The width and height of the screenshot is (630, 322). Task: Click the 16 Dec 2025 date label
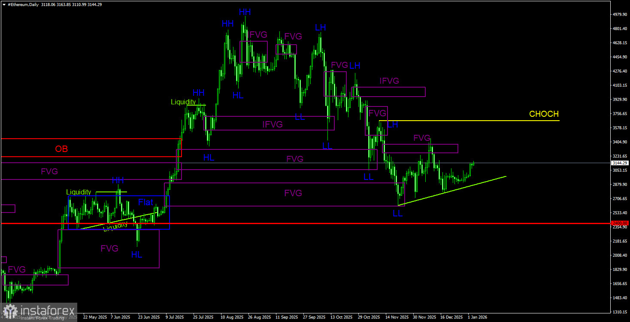click(x=451, y=317)
